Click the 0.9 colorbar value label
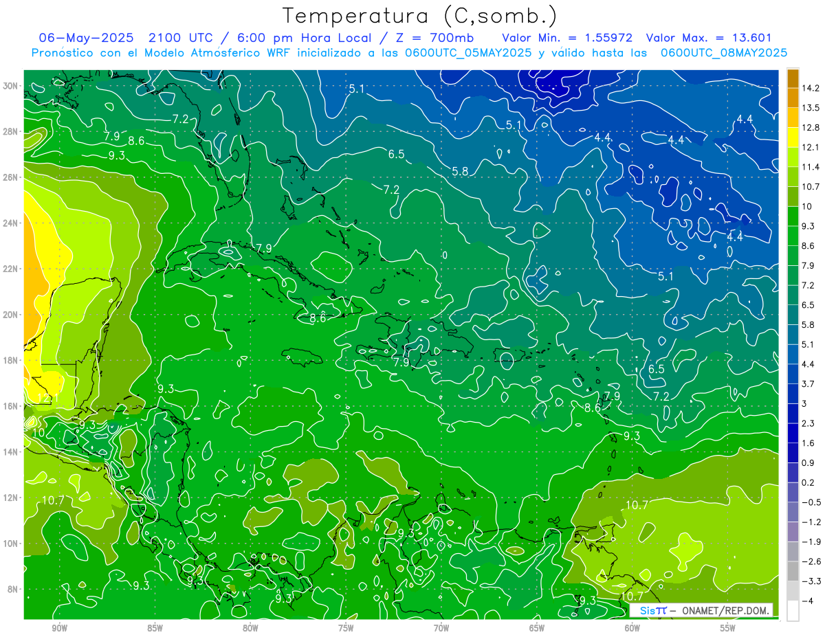This screenshot has width=825, height=637. [808, 462]
